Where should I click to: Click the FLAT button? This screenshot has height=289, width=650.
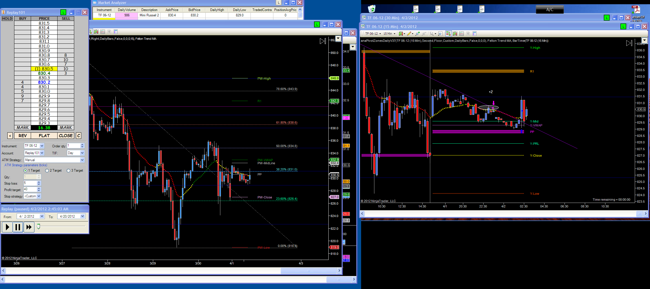point(44,136)
